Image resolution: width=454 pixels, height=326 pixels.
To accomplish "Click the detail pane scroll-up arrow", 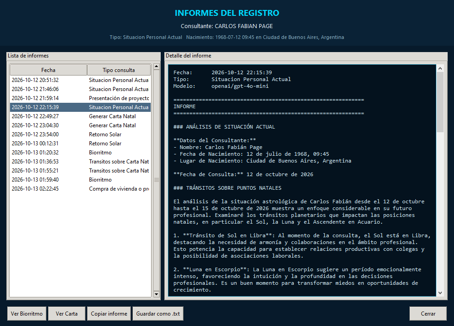I will pos(440,68).
